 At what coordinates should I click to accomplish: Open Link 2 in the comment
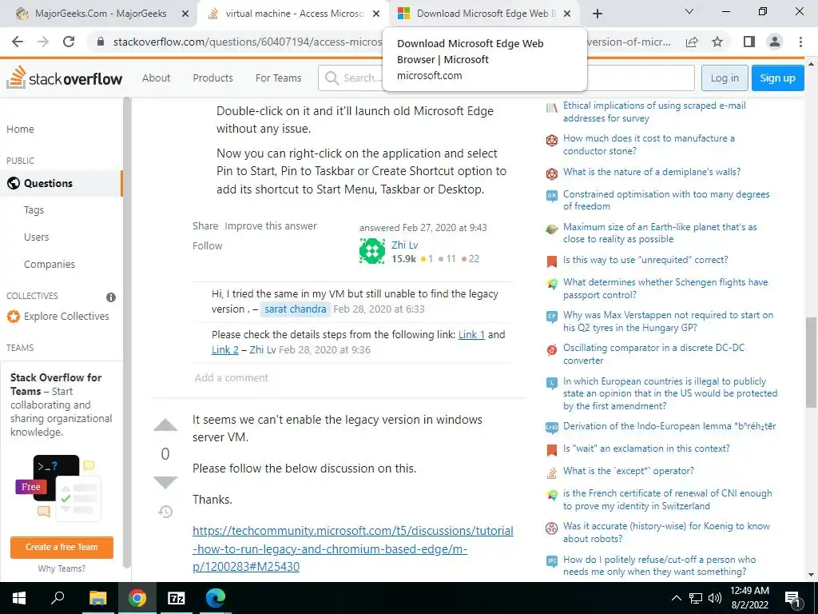pos(225,350)
